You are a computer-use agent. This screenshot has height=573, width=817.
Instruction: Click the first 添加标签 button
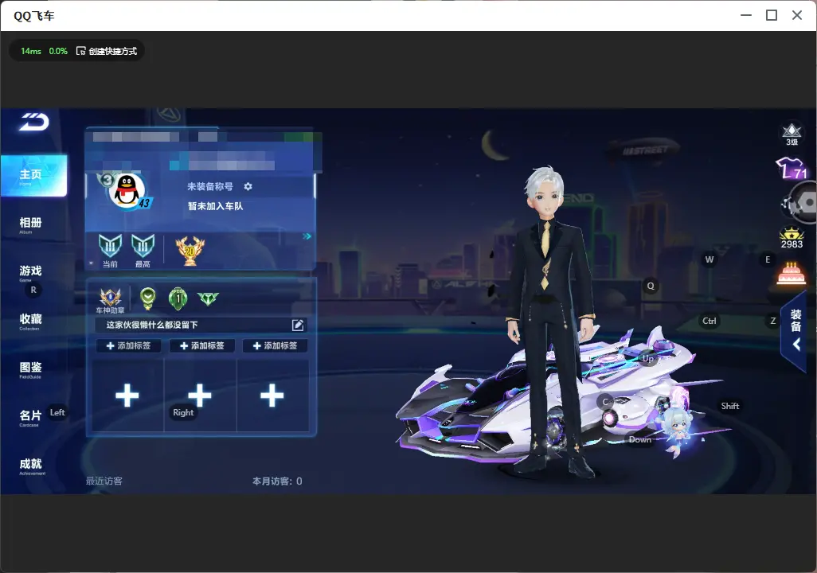pos(128,346)
